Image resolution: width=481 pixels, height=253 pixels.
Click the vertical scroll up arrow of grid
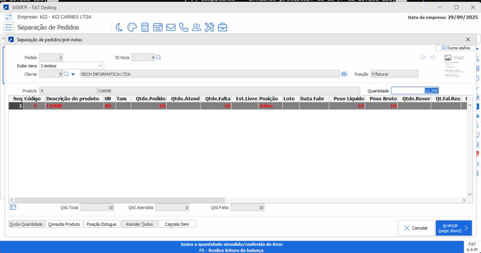[x=470, y=105]
